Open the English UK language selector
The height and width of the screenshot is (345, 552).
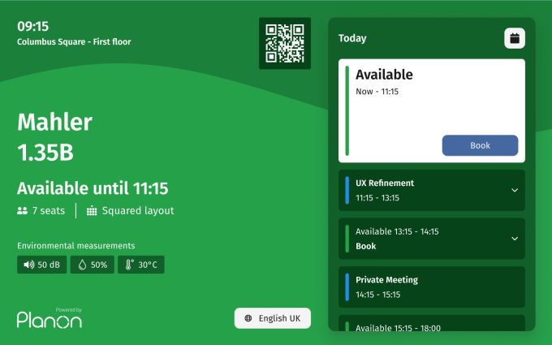click(x=273, y=318)
